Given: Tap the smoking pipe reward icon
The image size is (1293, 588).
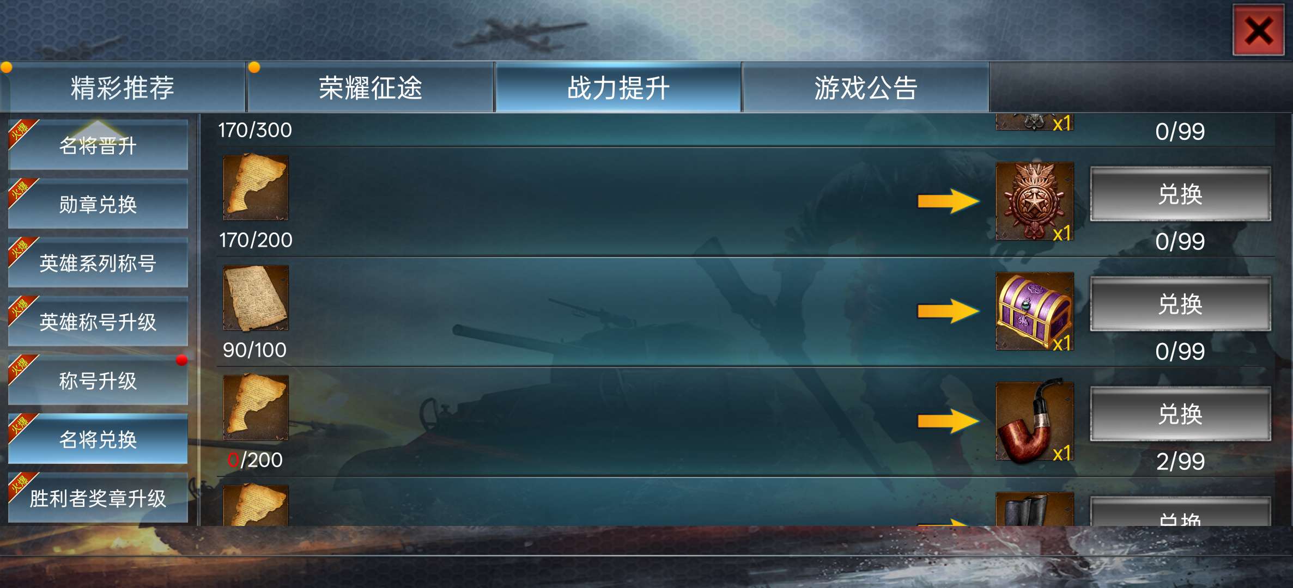Looking at the screenshot, I should [1034, 421].
